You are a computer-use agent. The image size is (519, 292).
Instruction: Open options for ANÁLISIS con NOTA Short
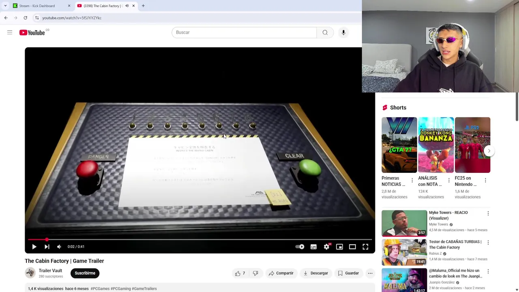[449, 180]
